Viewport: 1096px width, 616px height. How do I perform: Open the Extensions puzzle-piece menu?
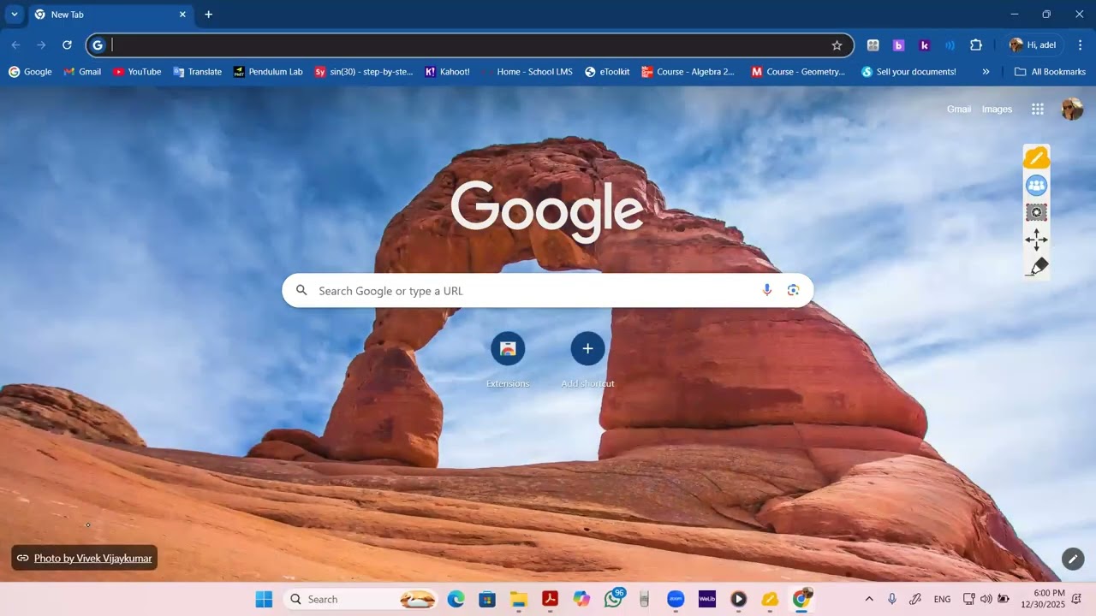[975, 45]
